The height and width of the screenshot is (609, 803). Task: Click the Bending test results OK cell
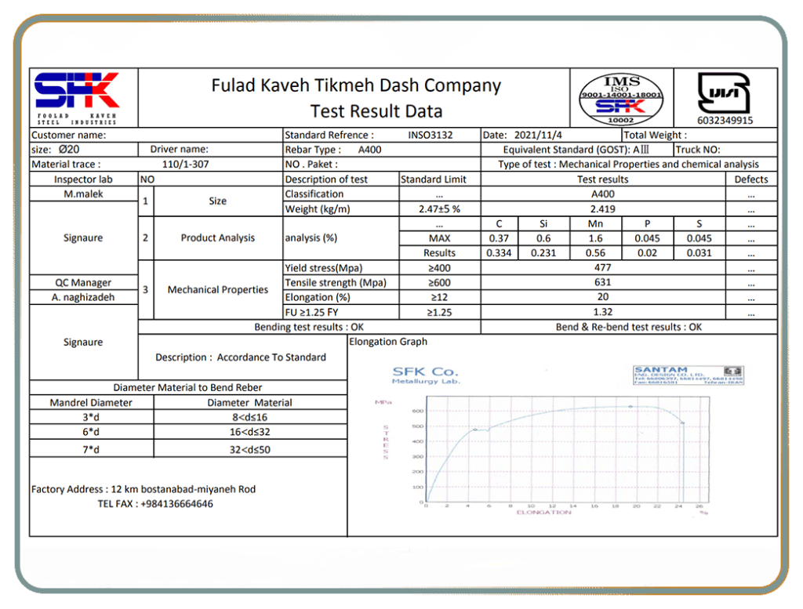tap(309, 327)
